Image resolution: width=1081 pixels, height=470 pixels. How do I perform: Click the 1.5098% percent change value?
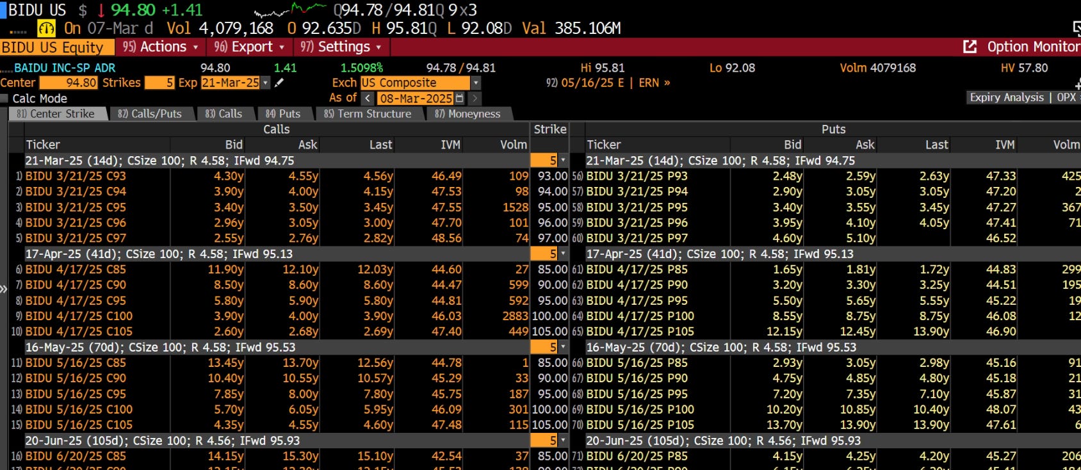point(361,68)
